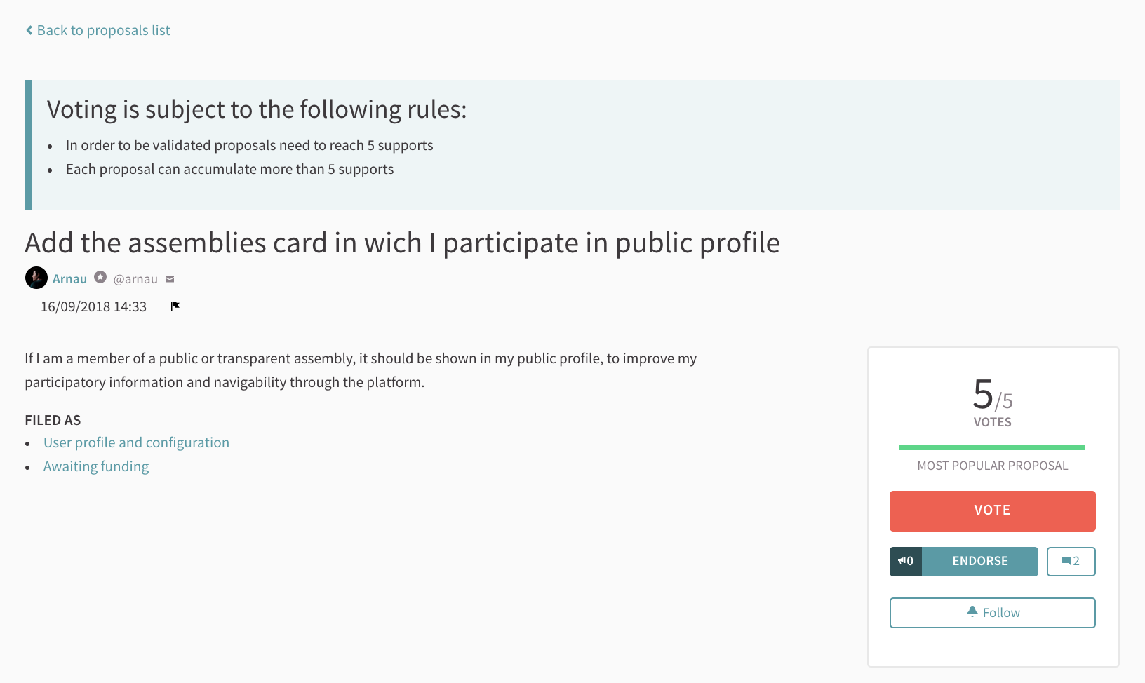Click the 16/09/2018 14:33 publication date
1145x683 pixels.
[x=93, y=306]
